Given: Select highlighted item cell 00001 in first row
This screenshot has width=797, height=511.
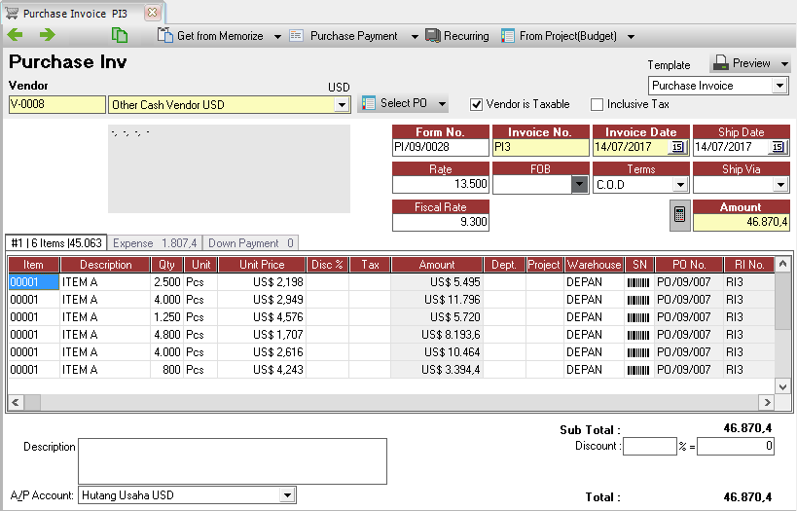Looking at the screenshot, I should 33,282.
